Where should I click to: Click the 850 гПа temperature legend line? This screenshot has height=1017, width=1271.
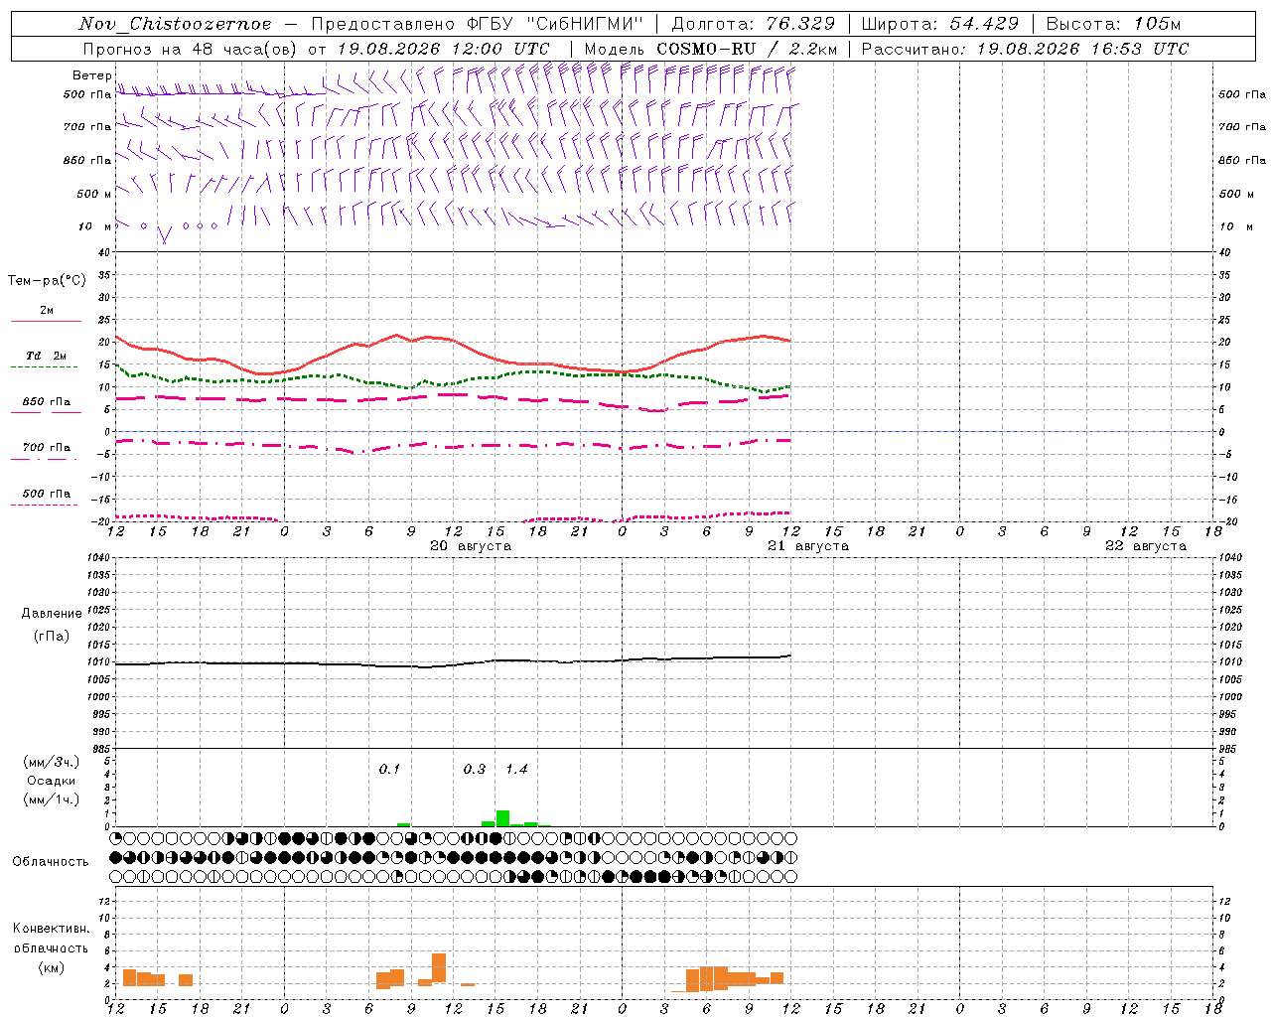[46, 413]
